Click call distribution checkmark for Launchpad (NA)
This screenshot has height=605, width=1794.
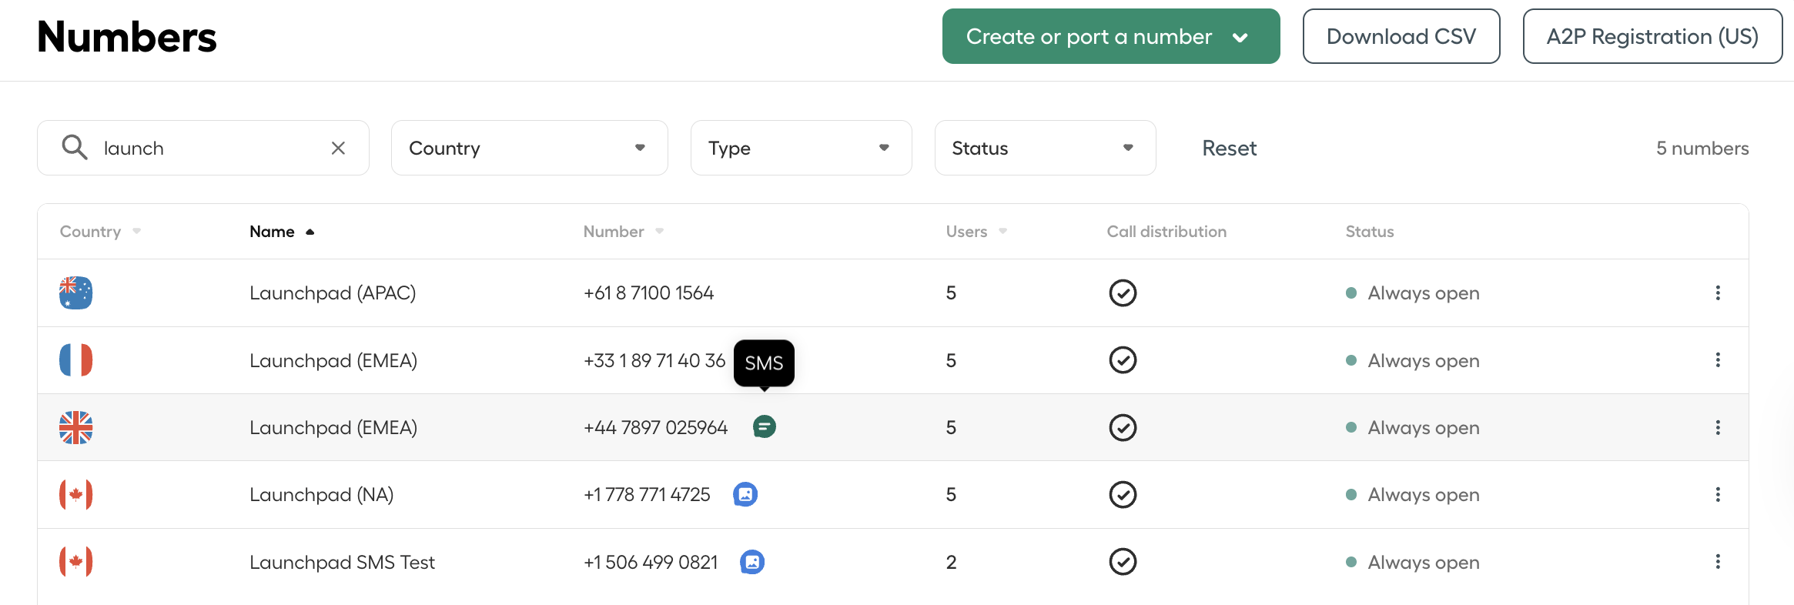pyautogui.click(x=1123, y=494)
